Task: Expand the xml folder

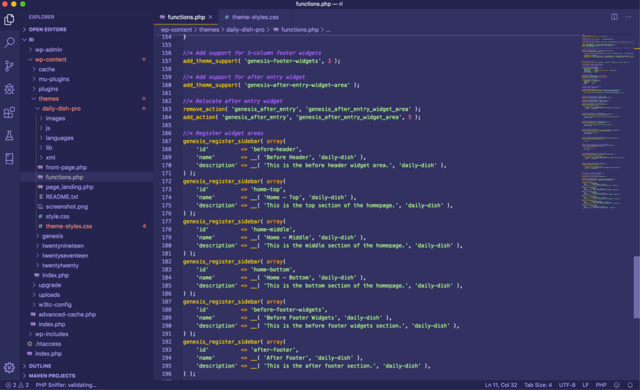Action: [x=50, y=157]
